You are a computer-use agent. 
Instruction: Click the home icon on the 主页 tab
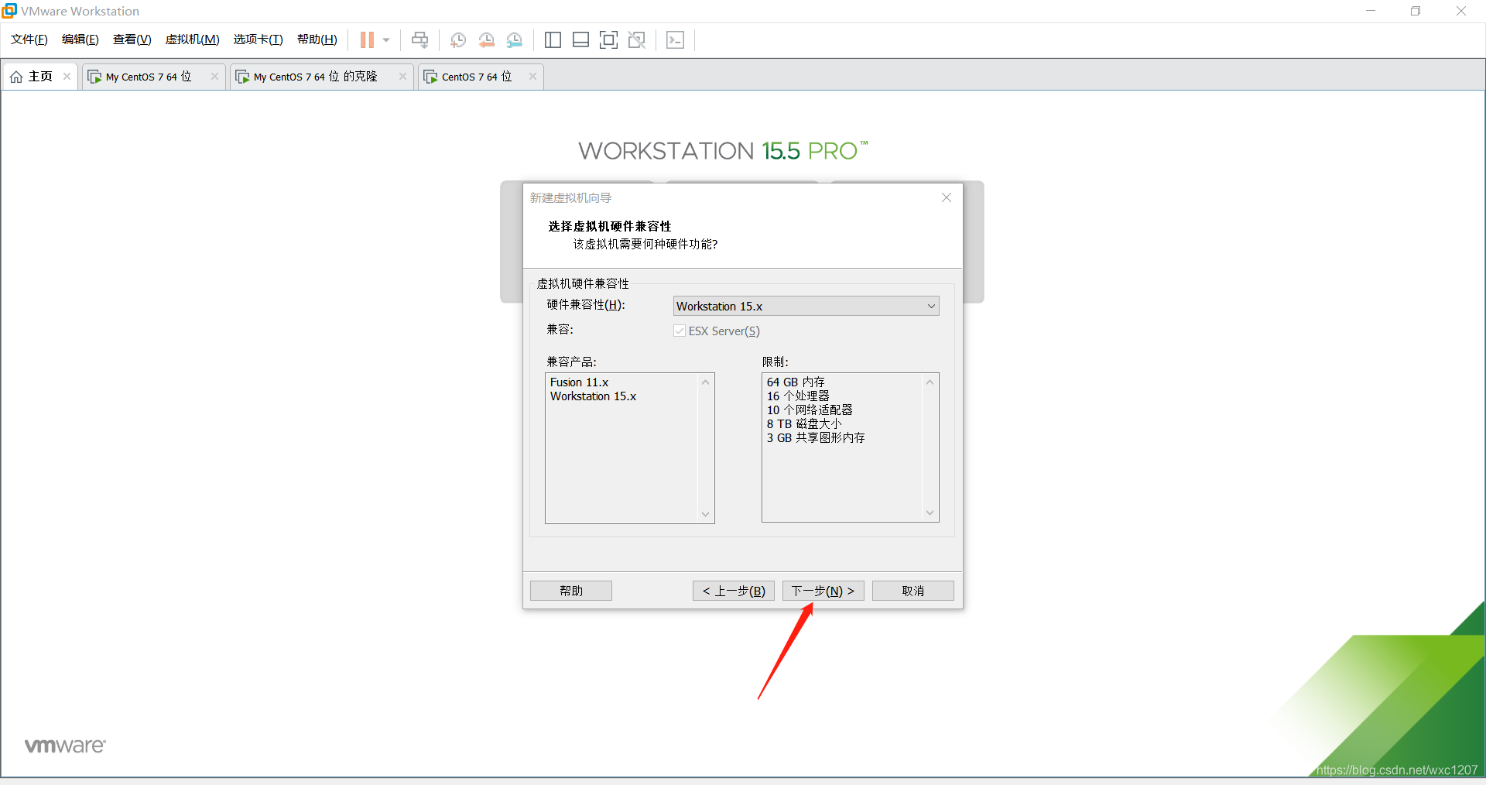(x=16, y=77)
